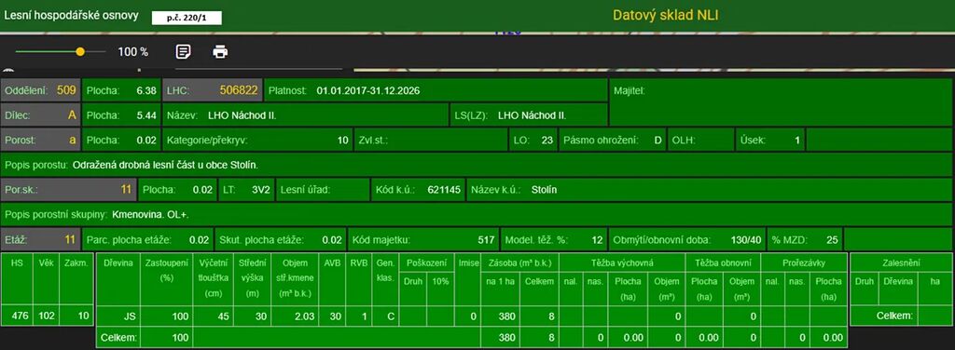Select the Porost a cell

40,140
